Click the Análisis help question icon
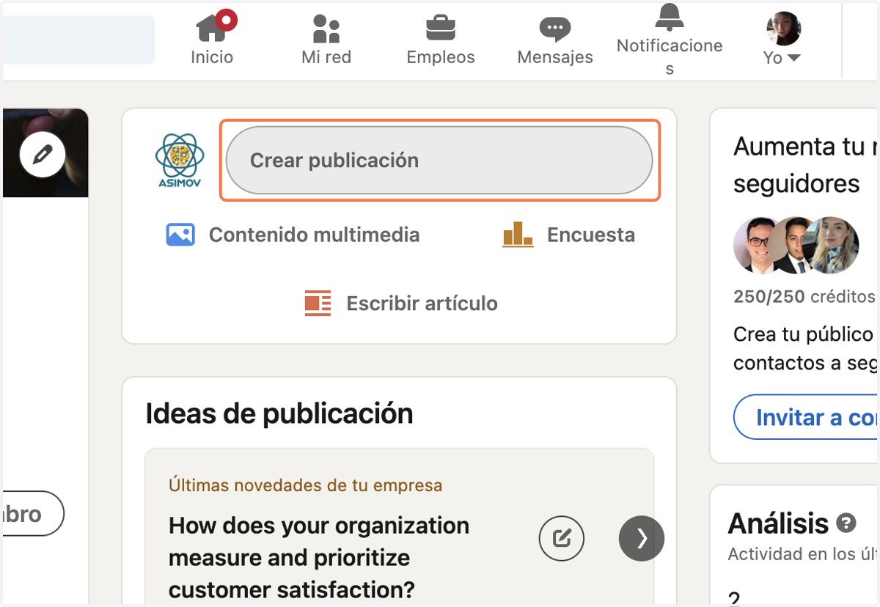 tap(846, 523)
